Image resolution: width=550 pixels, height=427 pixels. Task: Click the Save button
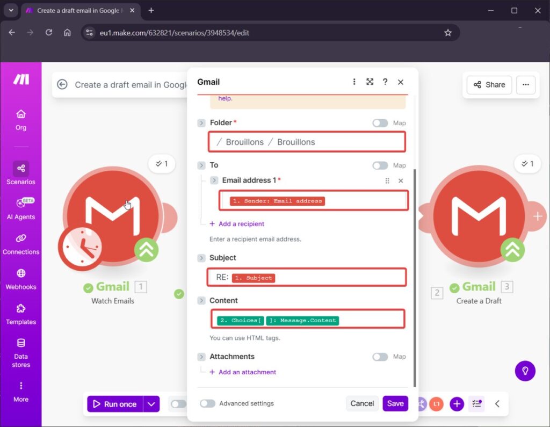(395, 403)
